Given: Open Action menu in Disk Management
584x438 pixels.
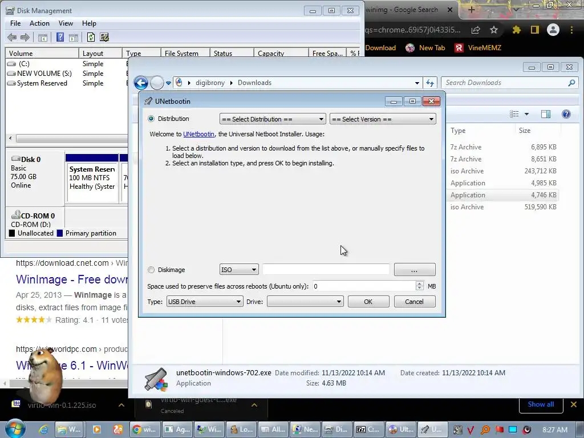Looking at the screenshot, I should point(39,23).
